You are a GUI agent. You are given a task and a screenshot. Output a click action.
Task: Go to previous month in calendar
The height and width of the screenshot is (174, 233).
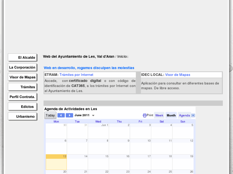click(x=61, y=115)
